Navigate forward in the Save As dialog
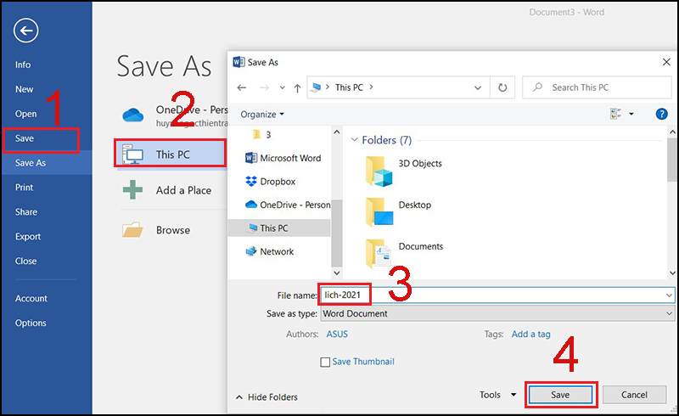Viewport: 679px width, 416px height. pyautogui.click(x=264, y=88)
